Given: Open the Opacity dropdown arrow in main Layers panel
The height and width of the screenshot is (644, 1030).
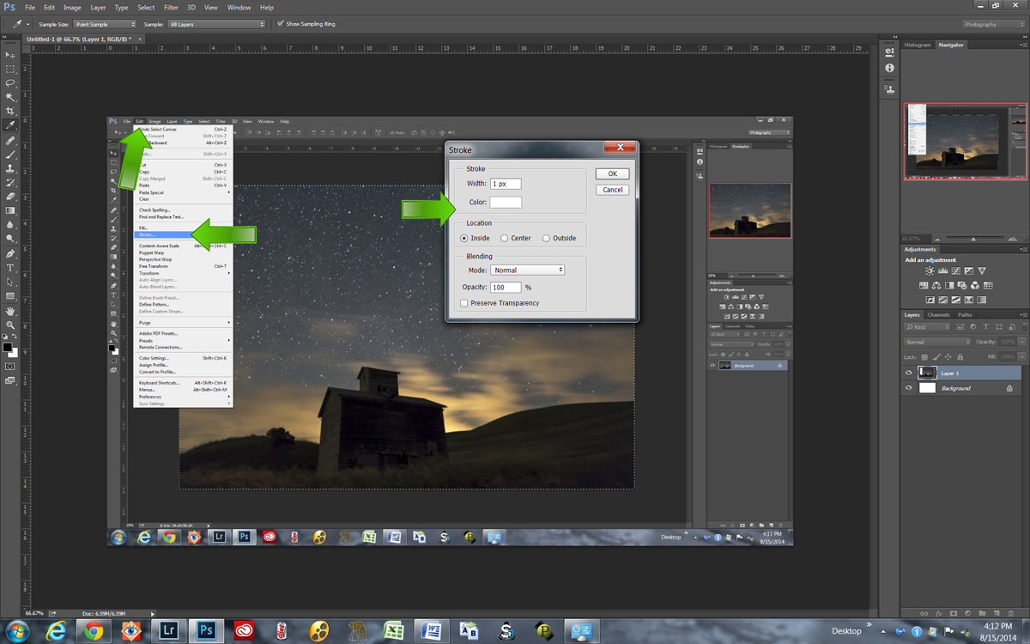Looking at the screenshot, I should coord(1021,342).
